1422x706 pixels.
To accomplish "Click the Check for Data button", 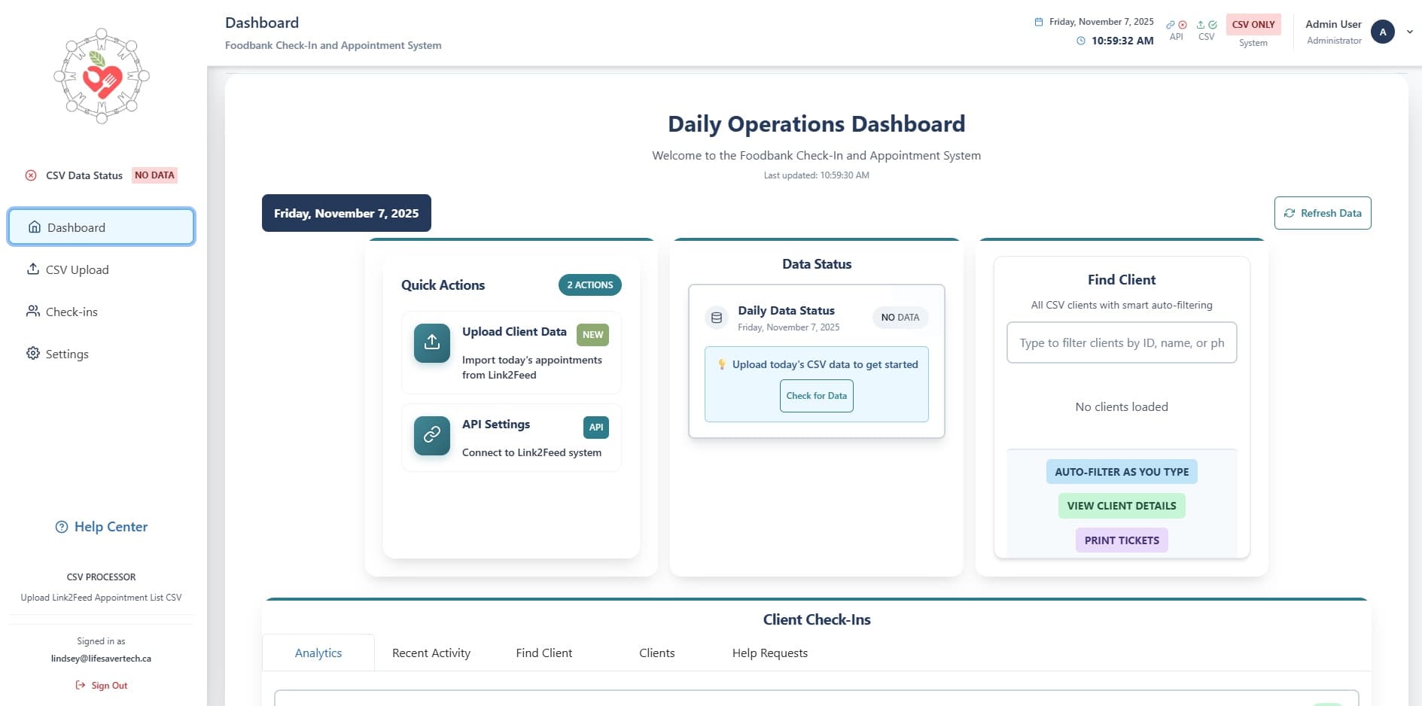I will coord(816,395).
